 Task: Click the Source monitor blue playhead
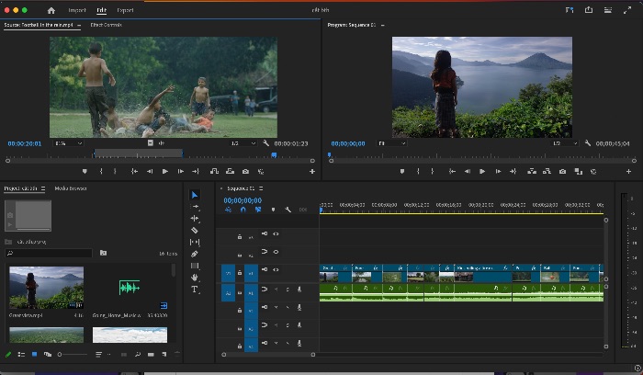[x=274, y=154]
